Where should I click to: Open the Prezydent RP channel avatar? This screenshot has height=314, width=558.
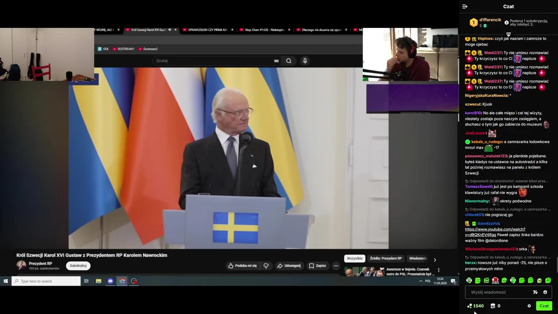21,265
